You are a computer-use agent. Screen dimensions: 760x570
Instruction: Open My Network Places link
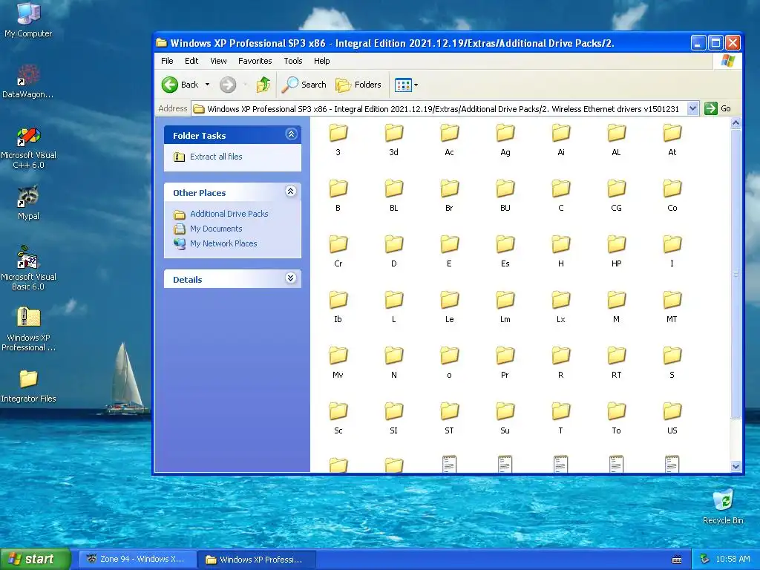[x=223, y=243]
